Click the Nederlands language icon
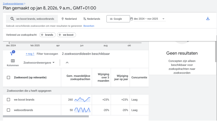Image resolution: width=217 pixels, height=122 pixels. 85,19
